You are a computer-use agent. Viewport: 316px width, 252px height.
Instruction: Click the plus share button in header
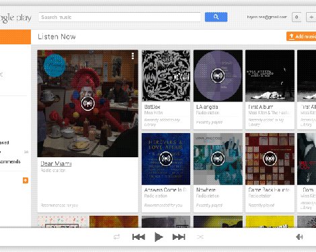coord(311,17)
